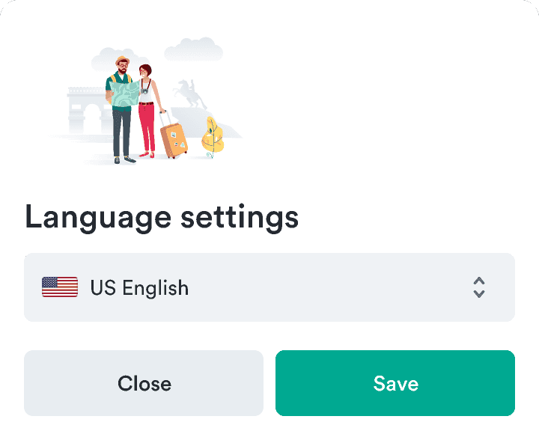Click the US flag icon
539x440 pixels.
60,287
